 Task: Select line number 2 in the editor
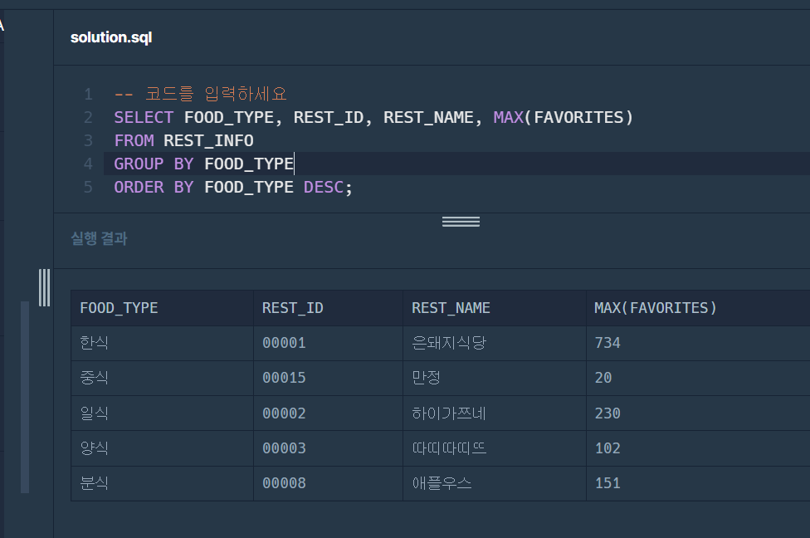tap(87, 117)
